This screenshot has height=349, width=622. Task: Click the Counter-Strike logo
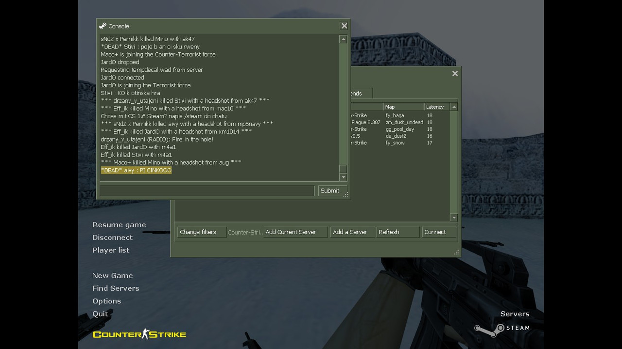pos(139,334)
